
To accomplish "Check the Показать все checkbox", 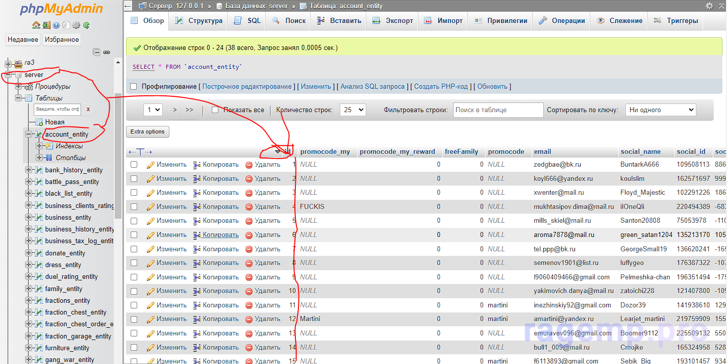I will point(215,110).
